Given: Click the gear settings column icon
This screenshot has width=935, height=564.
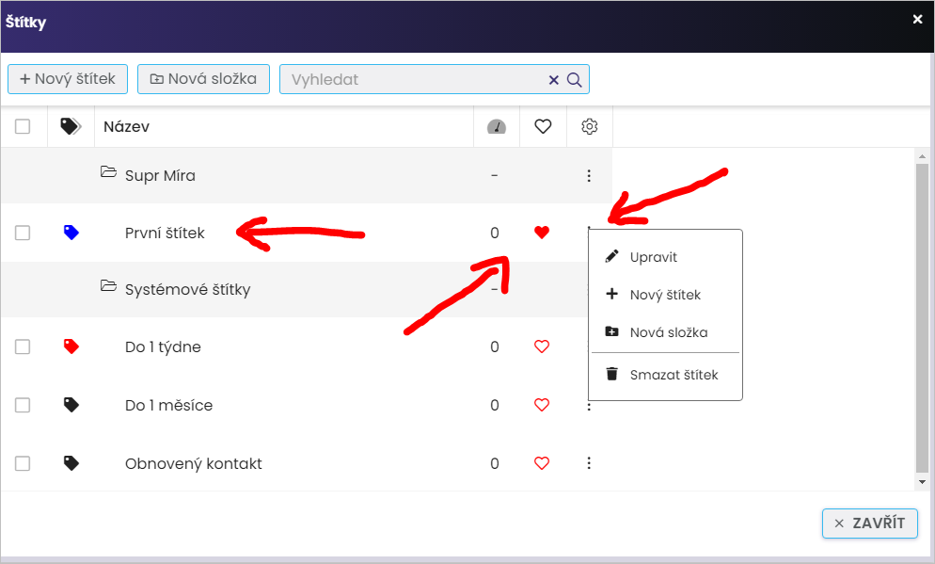Looking at the screenshot, I should coord(590,126).
